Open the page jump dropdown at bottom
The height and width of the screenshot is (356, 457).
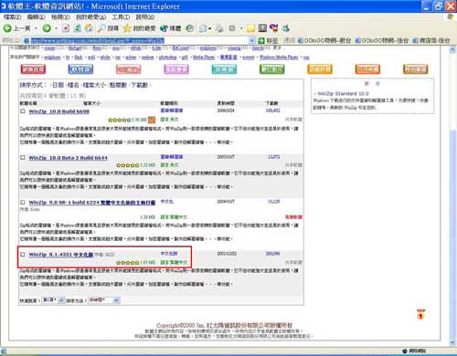pyautogui.click(x=61, y=300)
